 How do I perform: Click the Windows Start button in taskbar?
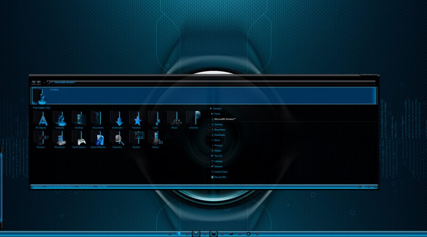click(179, 233)
